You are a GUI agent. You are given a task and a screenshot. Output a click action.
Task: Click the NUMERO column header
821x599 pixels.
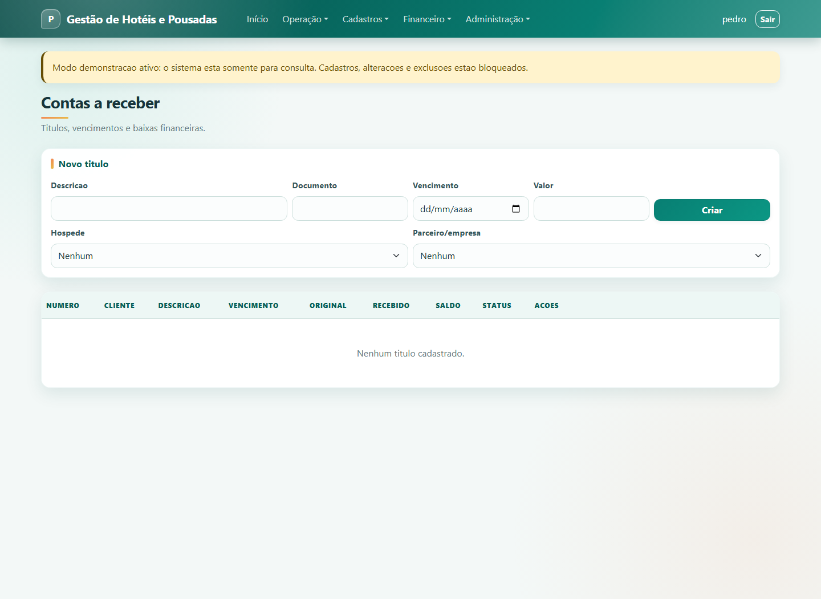[x=63, y=305]
